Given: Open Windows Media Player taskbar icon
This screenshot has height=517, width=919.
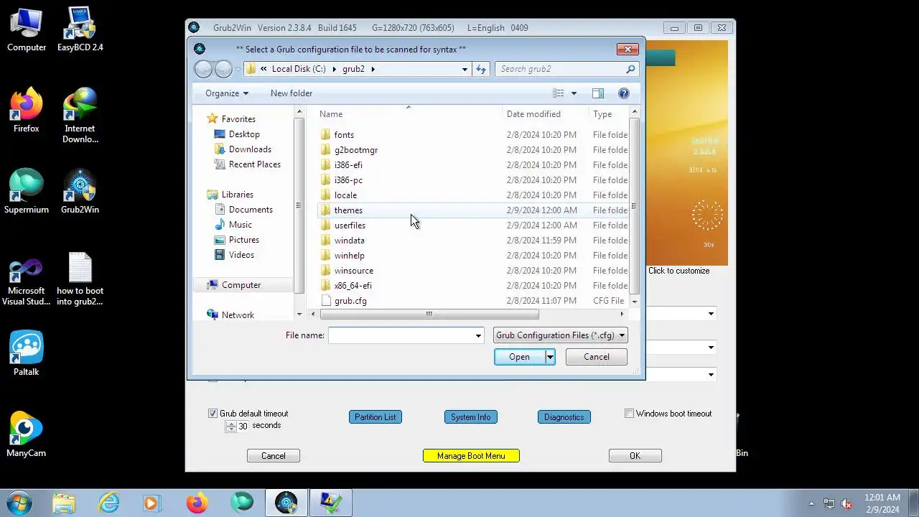Looking at the screenshot, I should [x=152, y=503].
